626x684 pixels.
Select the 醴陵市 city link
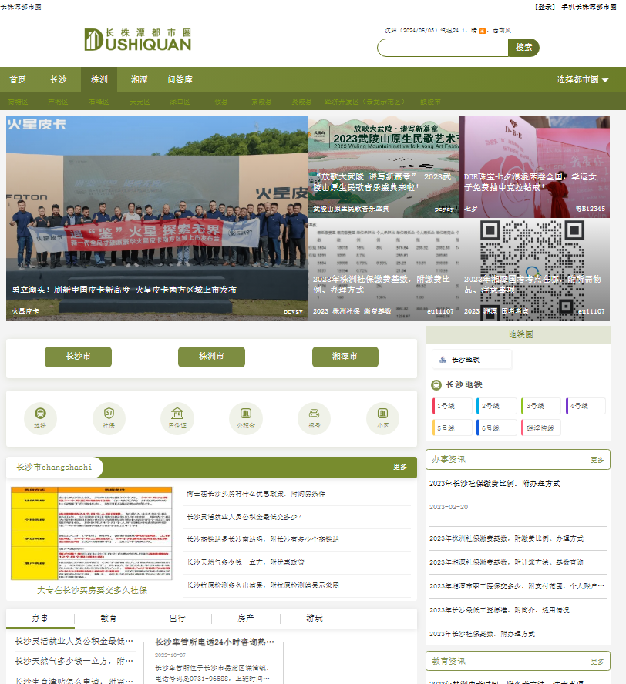click(x=430, y=102)
